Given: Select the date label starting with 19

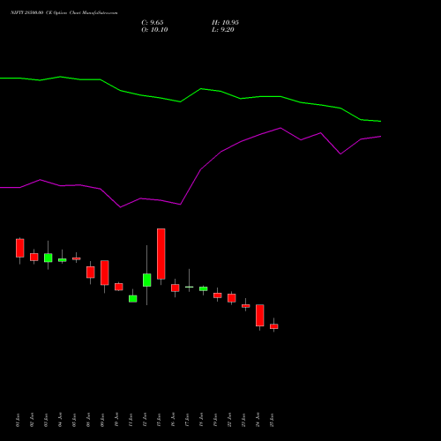Looking at the screenshot, I should point(215,420).
